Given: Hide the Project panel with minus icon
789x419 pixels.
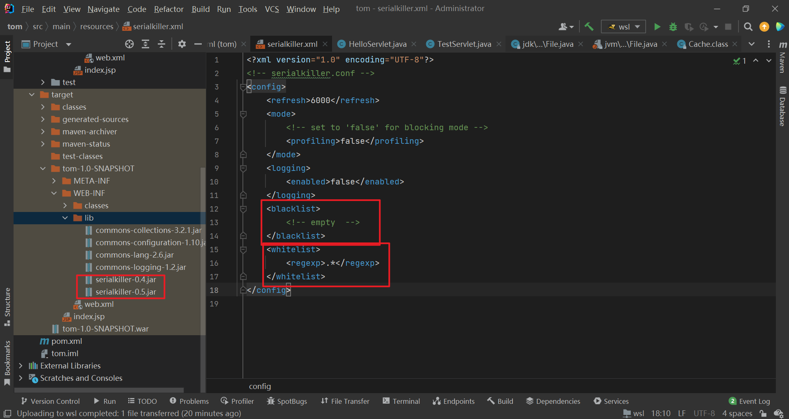Looking at the screenshot, I should coord(198,44).
